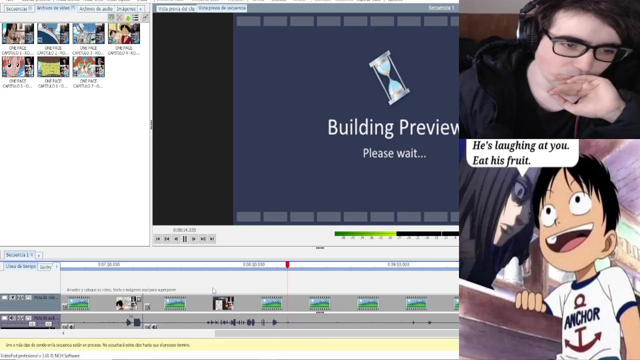The width and height of the screenshot is (640, 360).
Task: Click the timeline horizontal scrollbar thumb
Action: click(x=337, y=333)
